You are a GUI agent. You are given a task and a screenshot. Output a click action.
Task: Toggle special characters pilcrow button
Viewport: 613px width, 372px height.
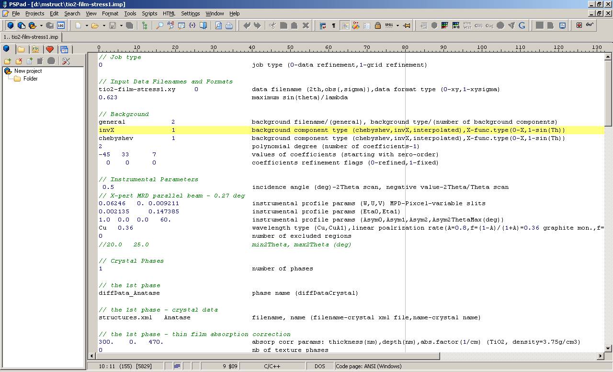click(x=334, y=25)
